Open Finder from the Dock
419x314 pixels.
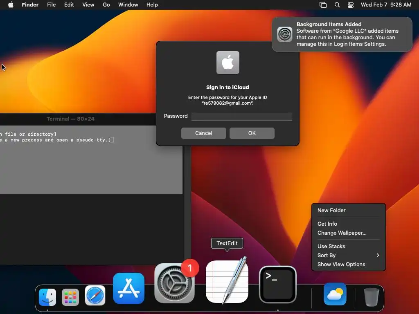[47, 297]
